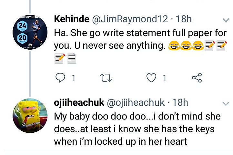The width and height of the screenshot is (233, 155).
Task: Click the reply count beside comment icon
Action: [73, 78]
